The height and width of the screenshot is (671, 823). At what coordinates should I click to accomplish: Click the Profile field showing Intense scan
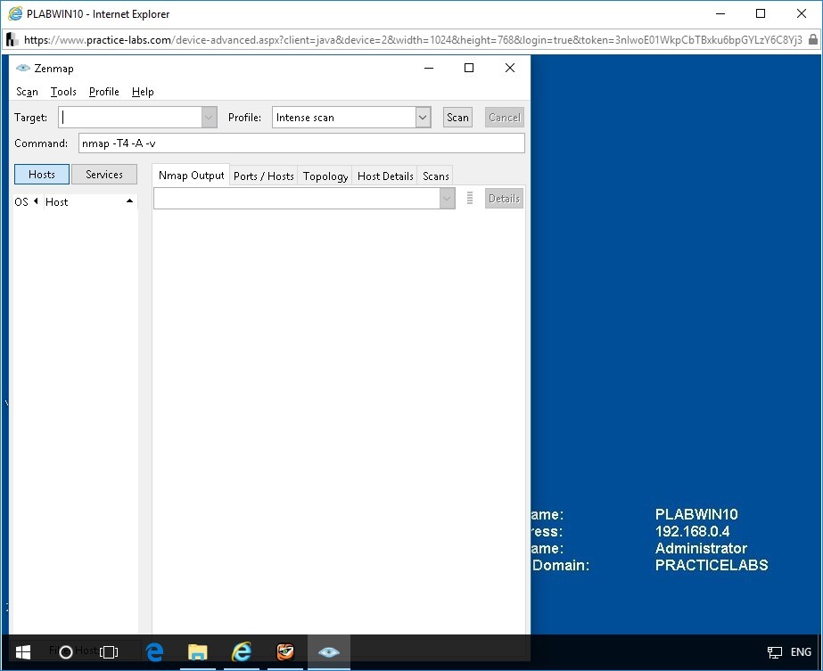344,118
